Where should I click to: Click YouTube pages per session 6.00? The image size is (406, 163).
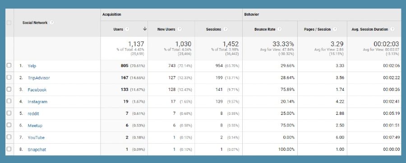point(340,138)
